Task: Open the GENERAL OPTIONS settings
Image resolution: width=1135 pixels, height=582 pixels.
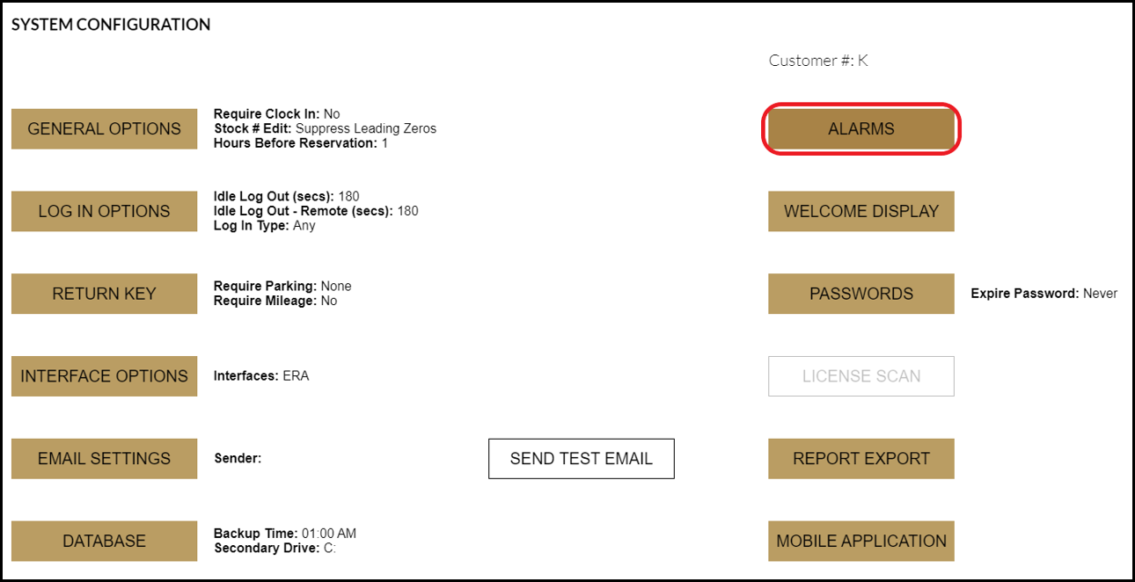Action: (104, 128)
